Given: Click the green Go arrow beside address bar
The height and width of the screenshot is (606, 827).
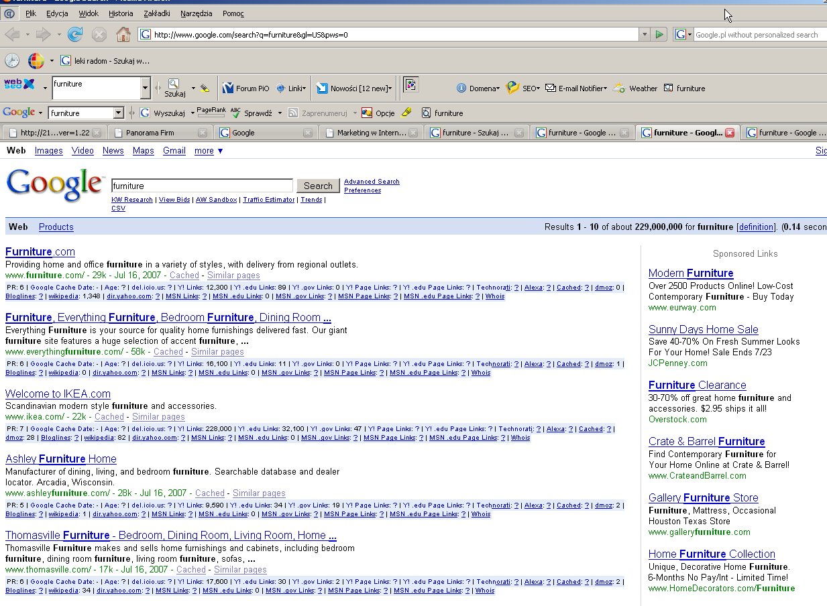Looking at the screenshot, I should point(659,34).
